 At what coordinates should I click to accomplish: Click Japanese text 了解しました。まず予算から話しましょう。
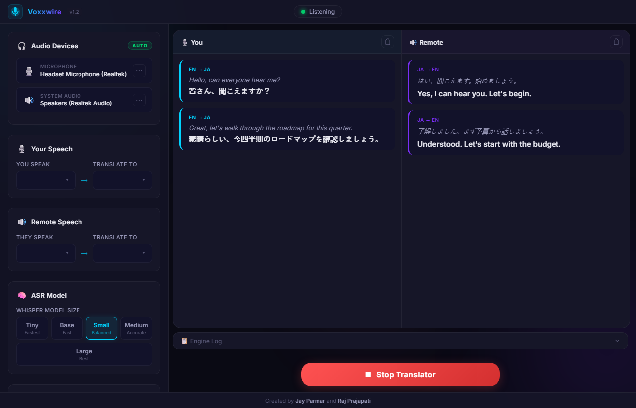[481, 131]
